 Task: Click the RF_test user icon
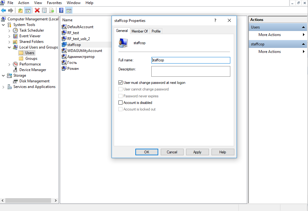coord(64,33)
